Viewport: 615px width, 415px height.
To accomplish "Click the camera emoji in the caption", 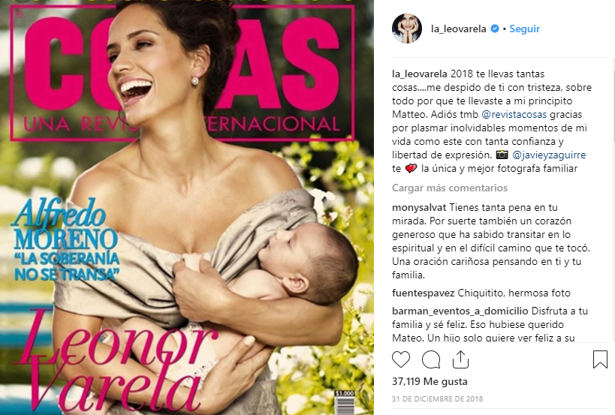I will click(502, 155).
